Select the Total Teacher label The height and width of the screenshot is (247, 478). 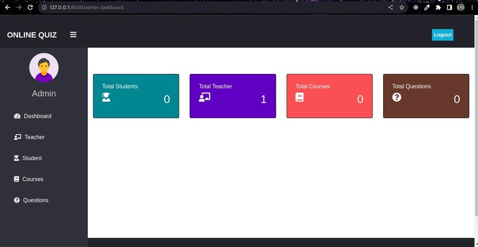[215, 86]
